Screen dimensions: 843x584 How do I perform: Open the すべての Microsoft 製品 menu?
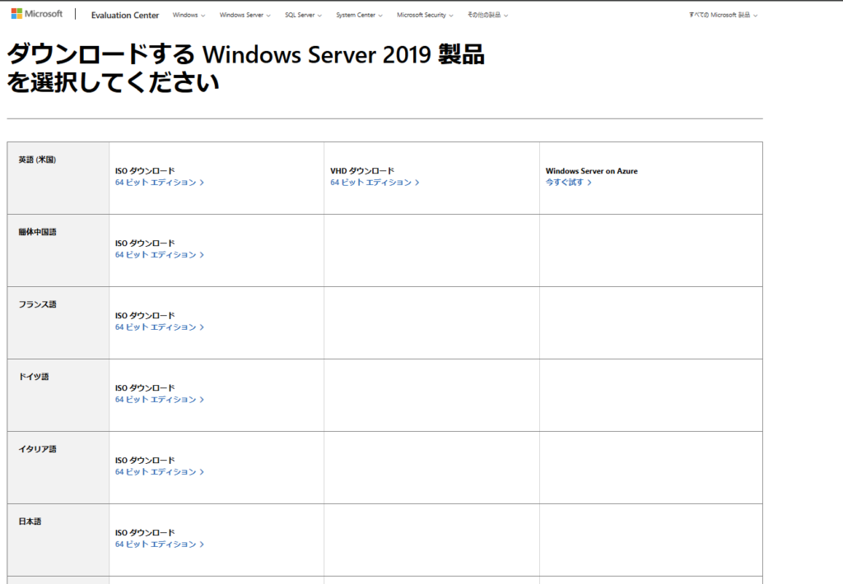pyautogui.click(x=723, y=15)
